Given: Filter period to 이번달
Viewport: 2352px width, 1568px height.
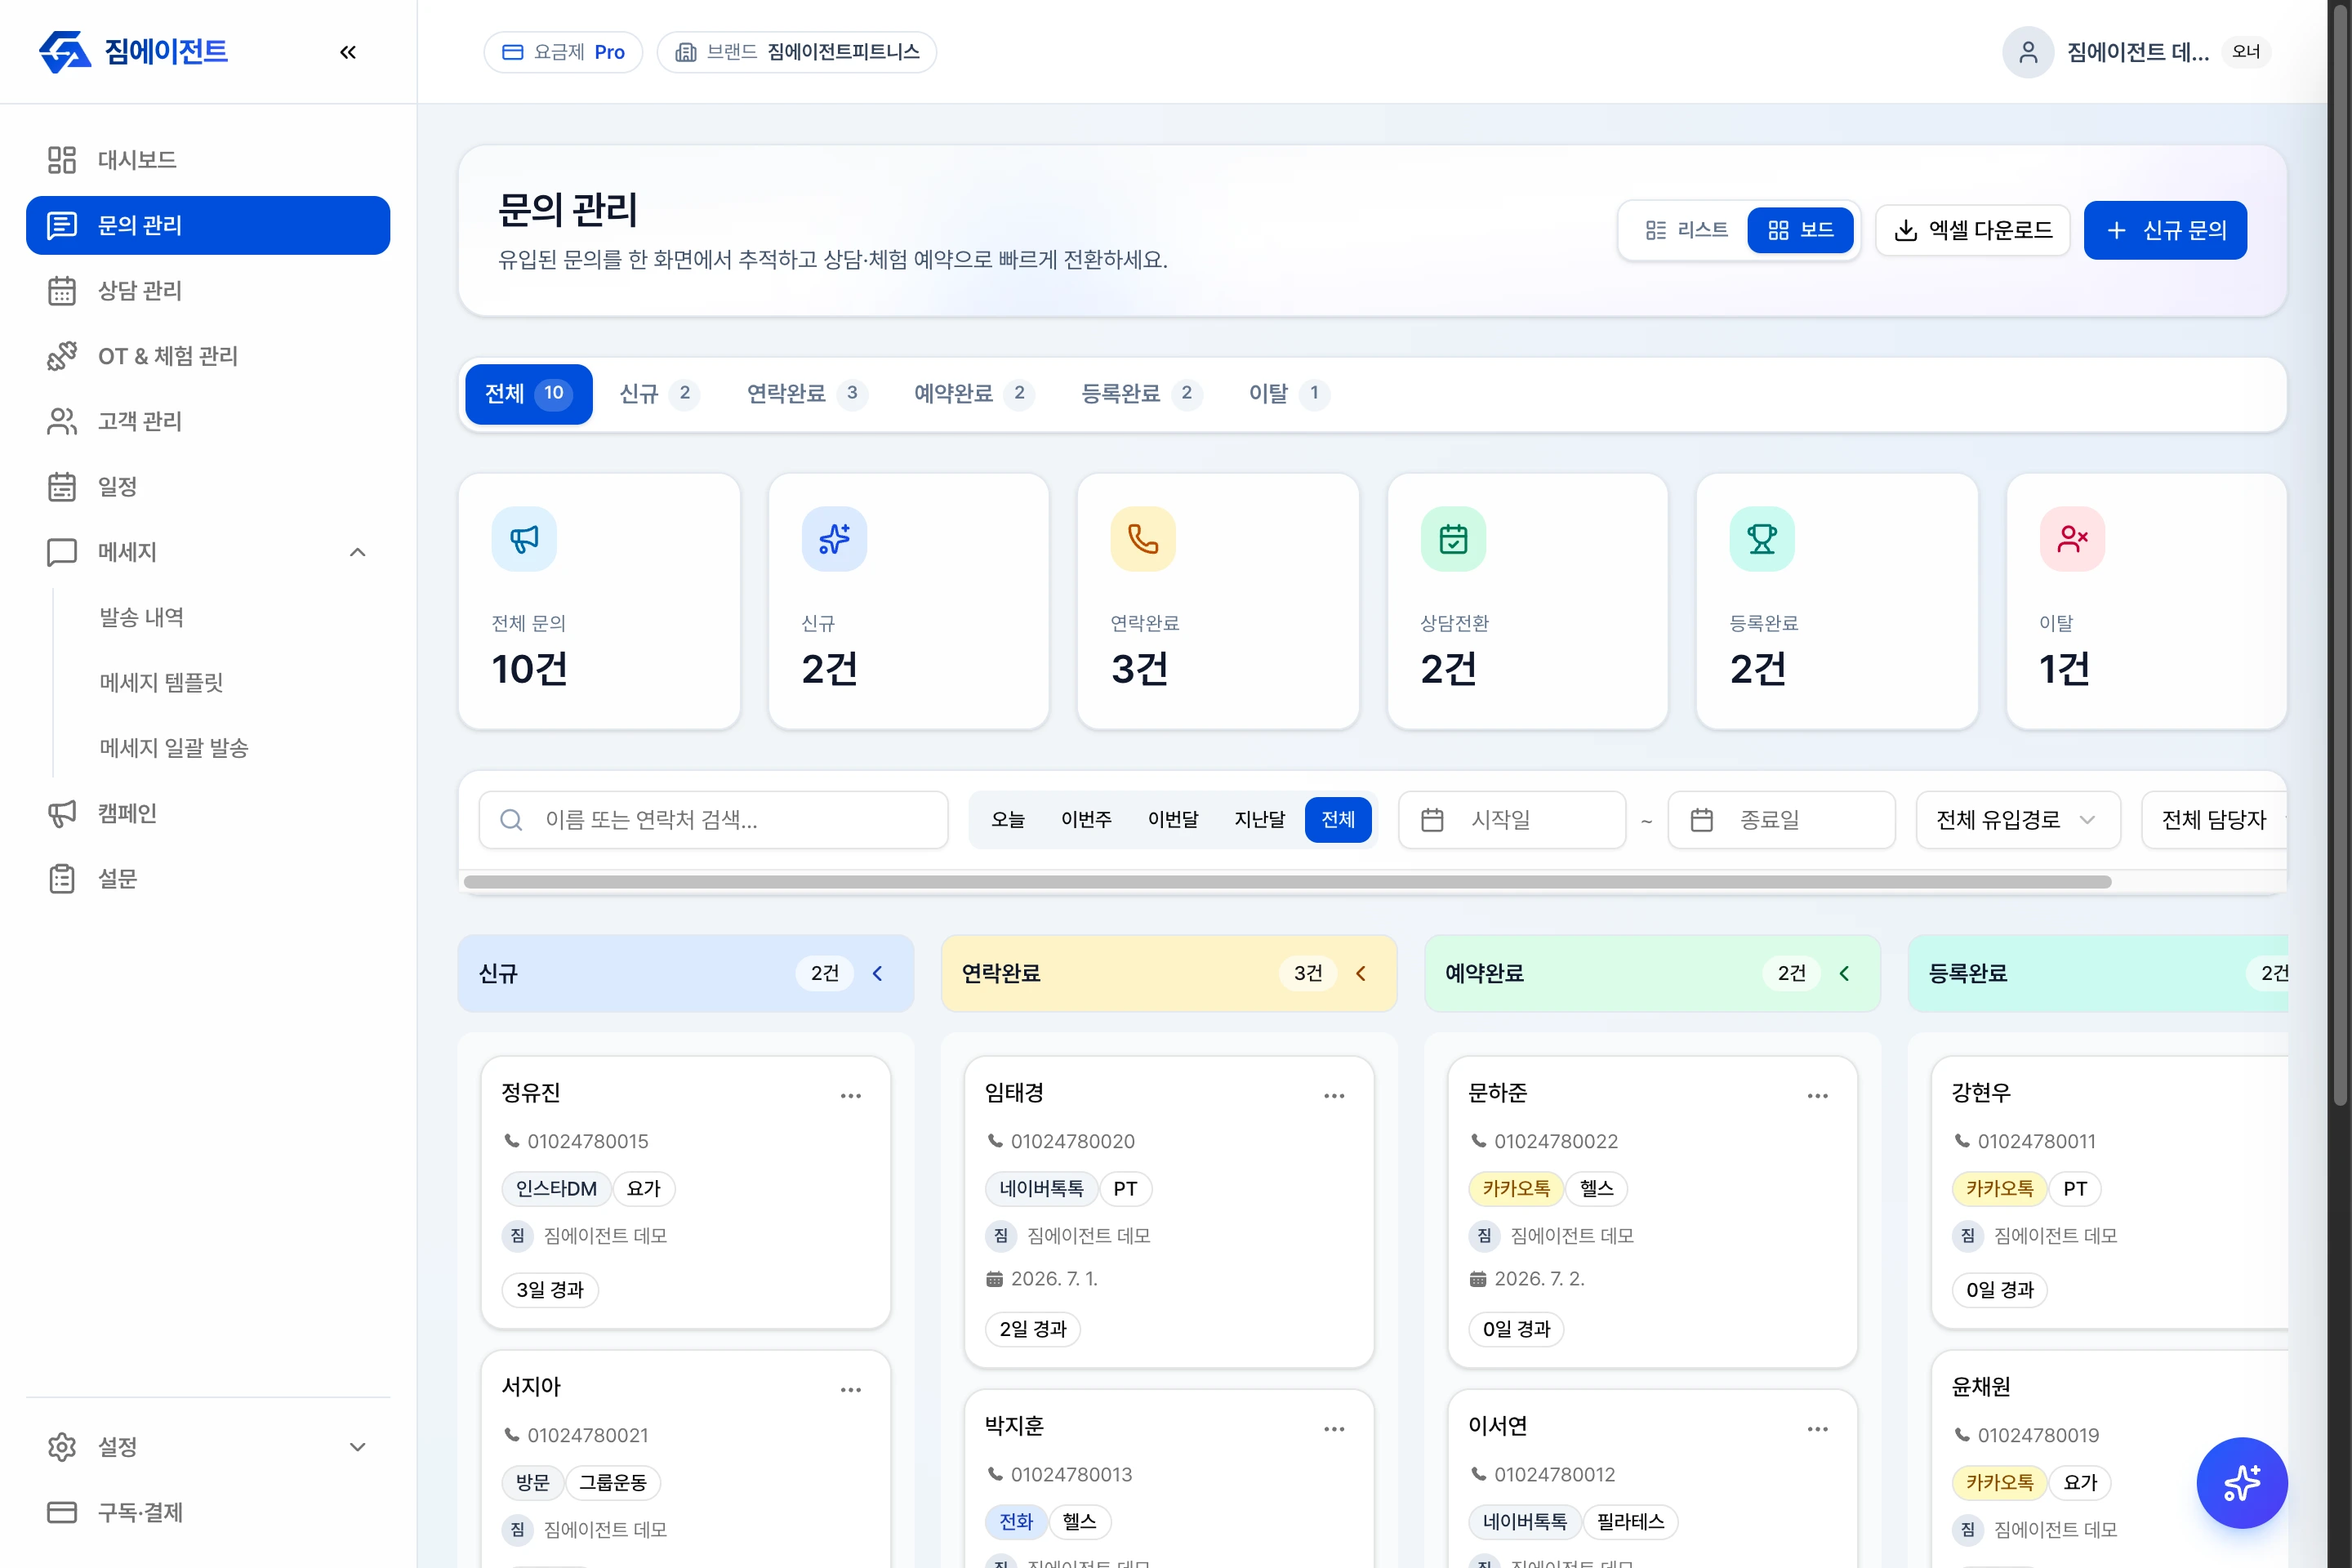Looking at the screenshot, I should [x=1173, y=820].
